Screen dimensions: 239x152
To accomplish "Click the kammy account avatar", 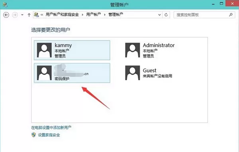I will point(44,50).
